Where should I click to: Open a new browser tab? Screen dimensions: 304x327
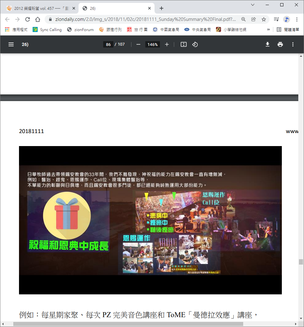tap(161, 8)
